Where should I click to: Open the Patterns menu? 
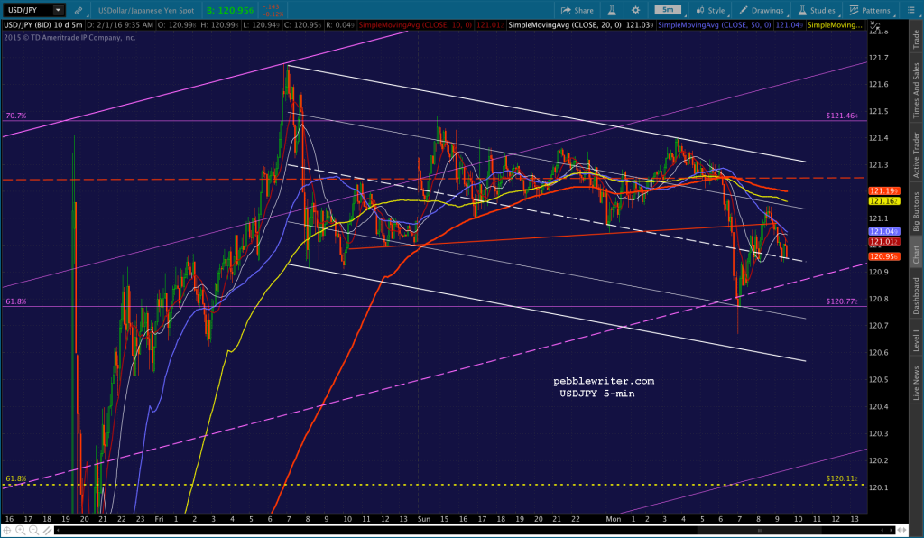[871, 11]
